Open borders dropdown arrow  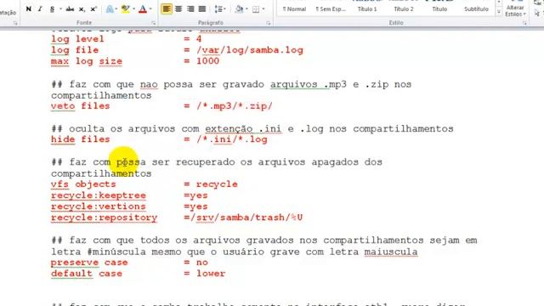263,9
